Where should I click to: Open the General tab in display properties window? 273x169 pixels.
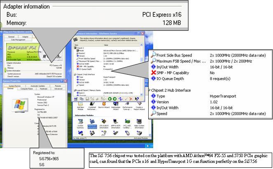click(11, 37)
